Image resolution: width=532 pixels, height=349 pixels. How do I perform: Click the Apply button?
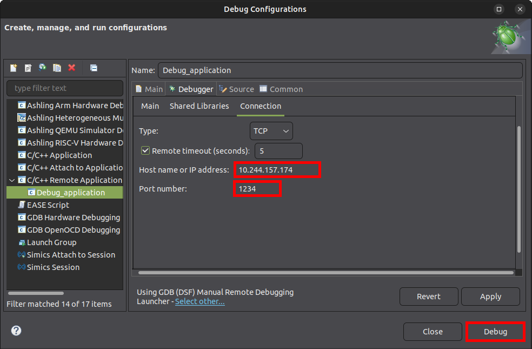(x=490, y=297)
